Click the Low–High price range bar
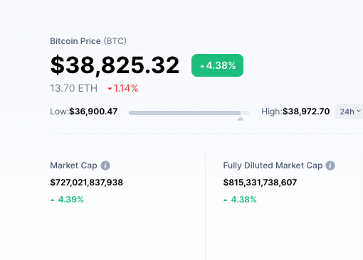This screenshot has height=260, width=363. [x=189, y=113]
